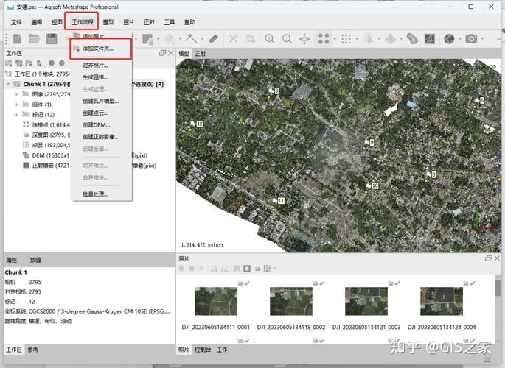
Task: Open thumbnail DJI_20230605134124_0004
Action: coord(442,301)
